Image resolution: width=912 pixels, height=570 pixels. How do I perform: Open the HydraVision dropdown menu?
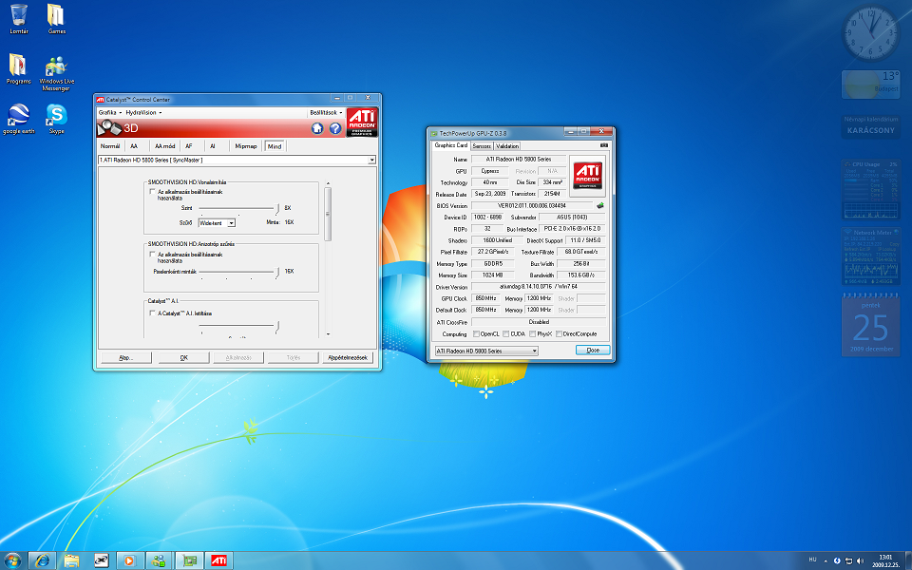point(143,113)
